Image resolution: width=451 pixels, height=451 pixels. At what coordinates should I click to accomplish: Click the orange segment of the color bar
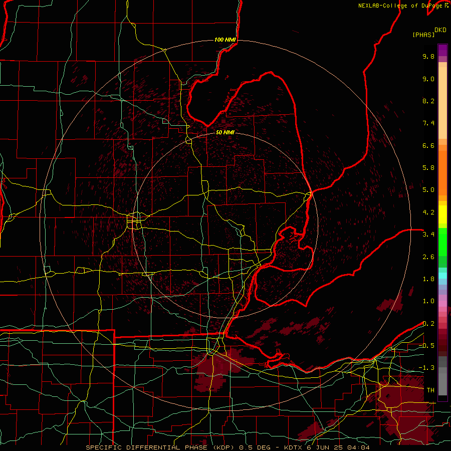(442, 173)
